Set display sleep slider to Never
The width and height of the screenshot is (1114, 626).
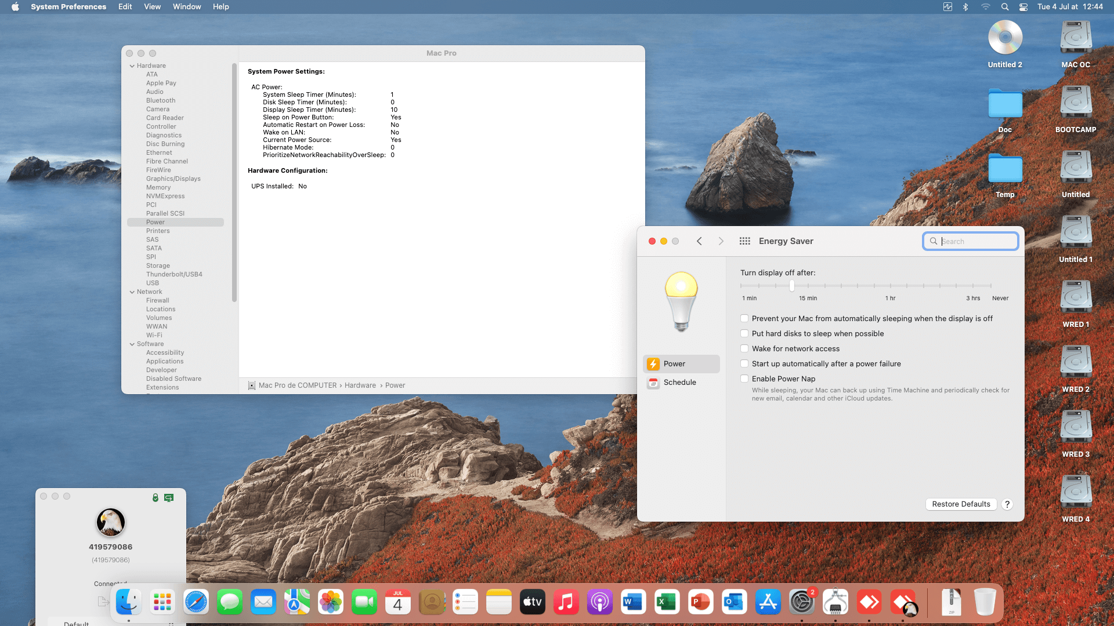(991, 286)
